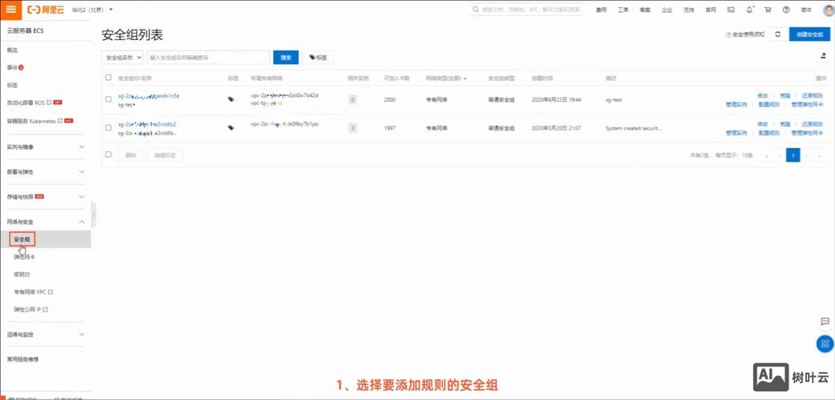Focus the security group name search field
Screen dimensions: 835x400
(207, 57)
